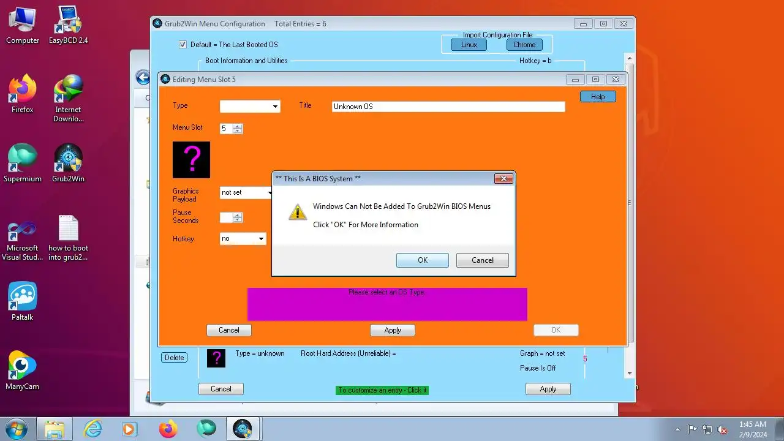Click OK in the BIOS System dialog
The height and width of the screenshot is (441, 784).
pyautogui.click(x=423, y=260)
